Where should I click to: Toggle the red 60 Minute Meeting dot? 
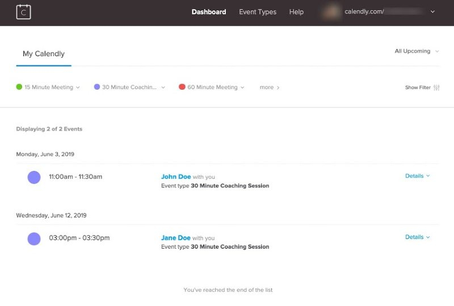182,87
